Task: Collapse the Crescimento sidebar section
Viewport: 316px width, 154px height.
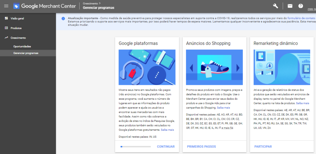Action: (18, 38)
